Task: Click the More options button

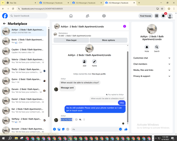Action: pos(108,40)
